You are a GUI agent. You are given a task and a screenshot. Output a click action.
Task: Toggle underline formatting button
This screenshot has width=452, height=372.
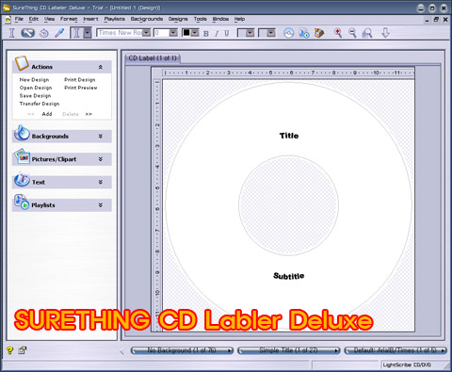[x=227, y=33]
